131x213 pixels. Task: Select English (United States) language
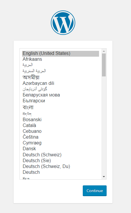click(x=60, y=53)
